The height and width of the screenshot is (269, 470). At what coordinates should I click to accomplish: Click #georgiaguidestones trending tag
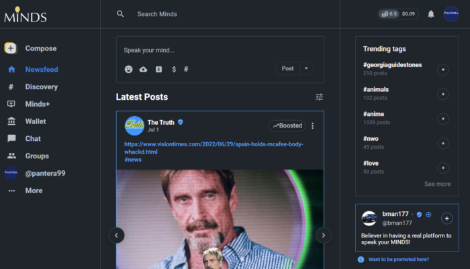click(x=392, y=64)
